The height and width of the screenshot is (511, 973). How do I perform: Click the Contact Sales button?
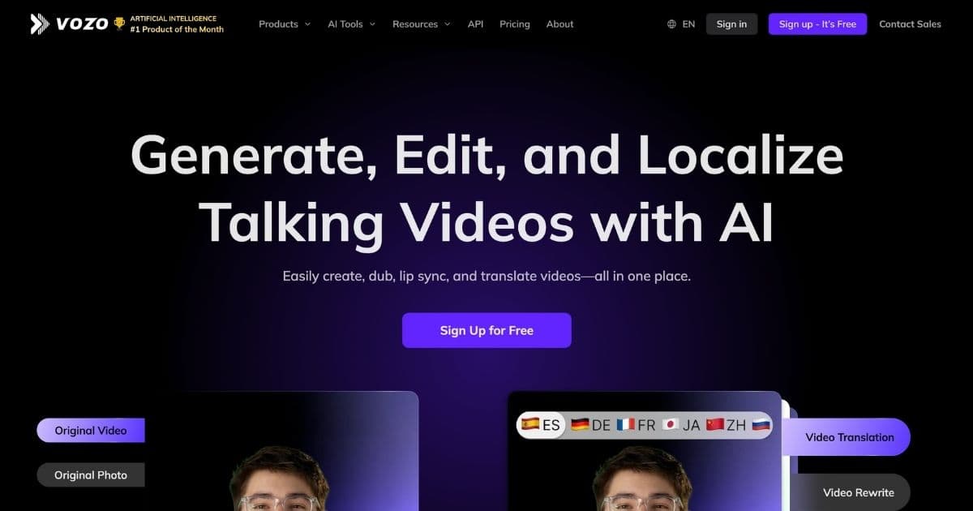[910, 24]
